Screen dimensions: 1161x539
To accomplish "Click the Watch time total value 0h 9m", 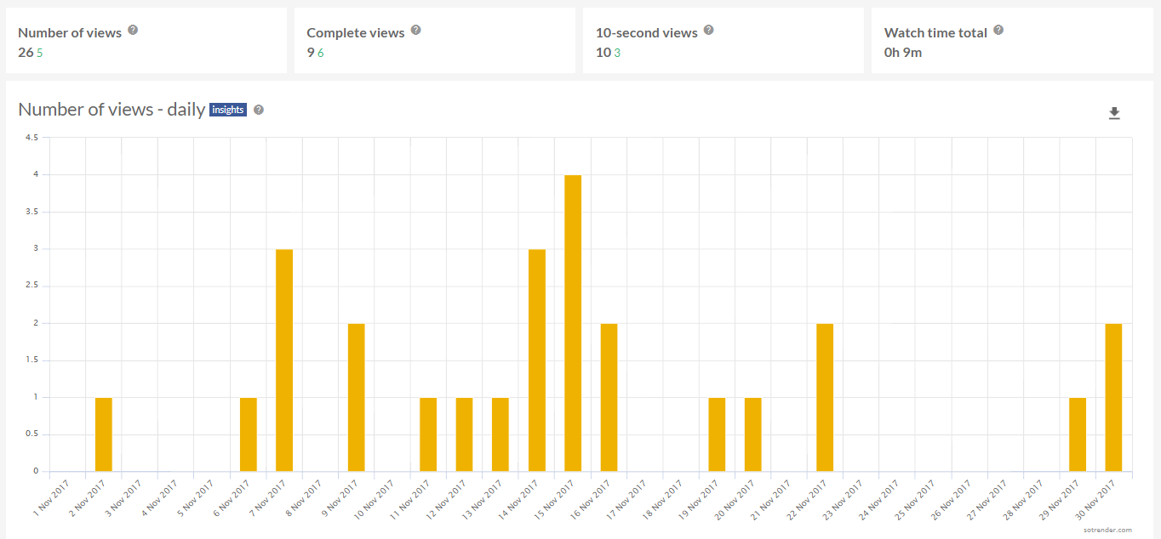I will (903, 53).
